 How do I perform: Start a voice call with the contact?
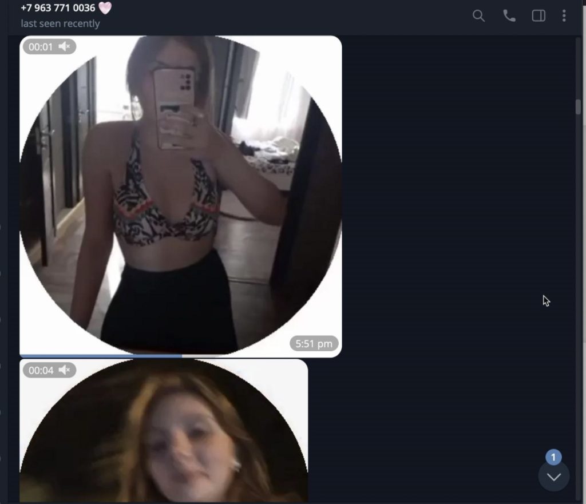pyautogui.click(x=509, y=16)
